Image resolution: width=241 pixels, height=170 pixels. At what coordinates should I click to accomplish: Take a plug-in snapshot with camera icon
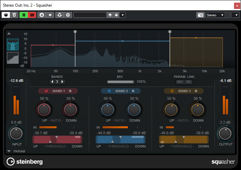200,15
